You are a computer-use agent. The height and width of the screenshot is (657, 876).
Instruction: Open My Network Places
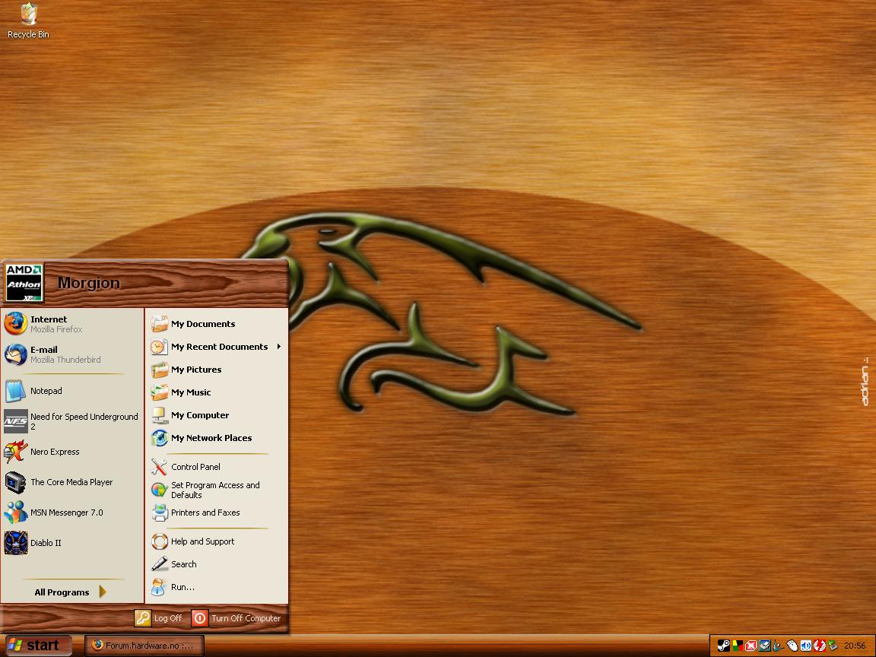pos(217,438)
